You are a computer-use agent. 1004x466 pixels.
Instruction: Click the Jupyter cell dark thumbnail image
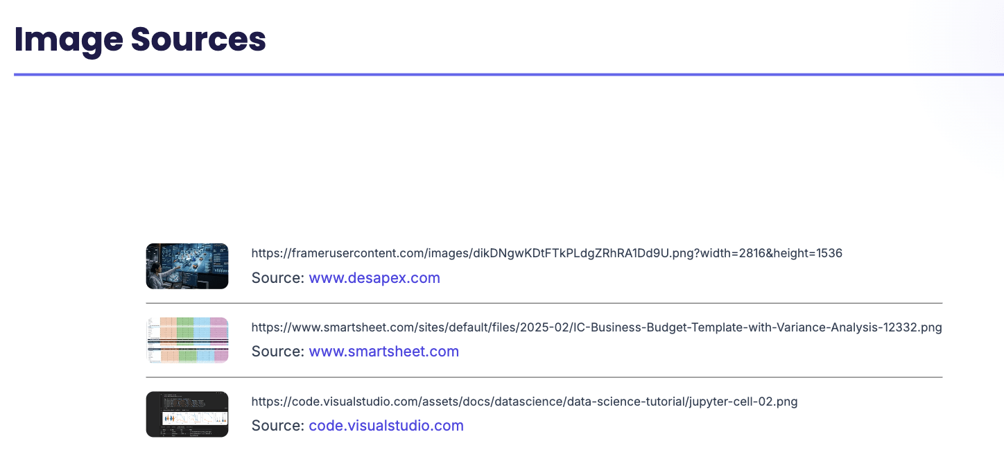click(x=187, y=414)
